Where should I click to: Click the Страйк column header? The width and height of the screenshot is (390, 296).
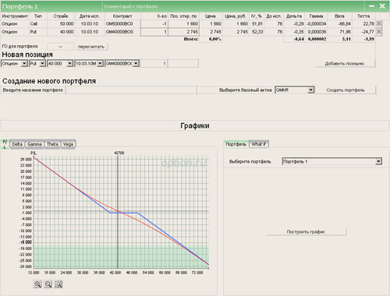(61, 16)
